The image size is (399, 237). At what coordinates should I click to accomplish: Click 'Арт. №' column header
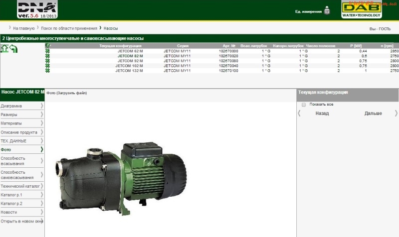[x=229, y=46]
